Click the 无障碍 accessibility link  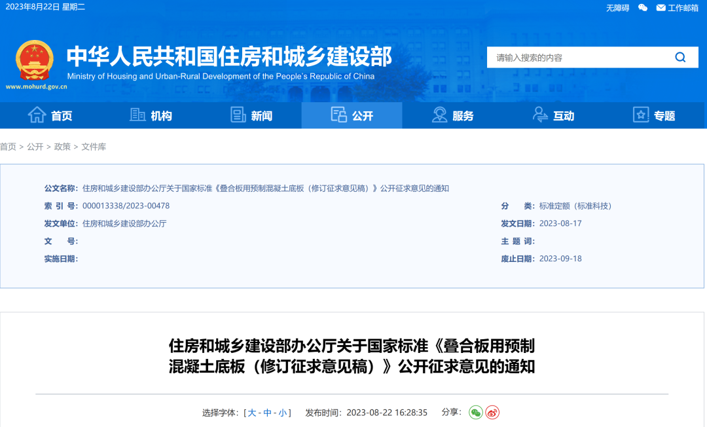click(x=617, y=8)
